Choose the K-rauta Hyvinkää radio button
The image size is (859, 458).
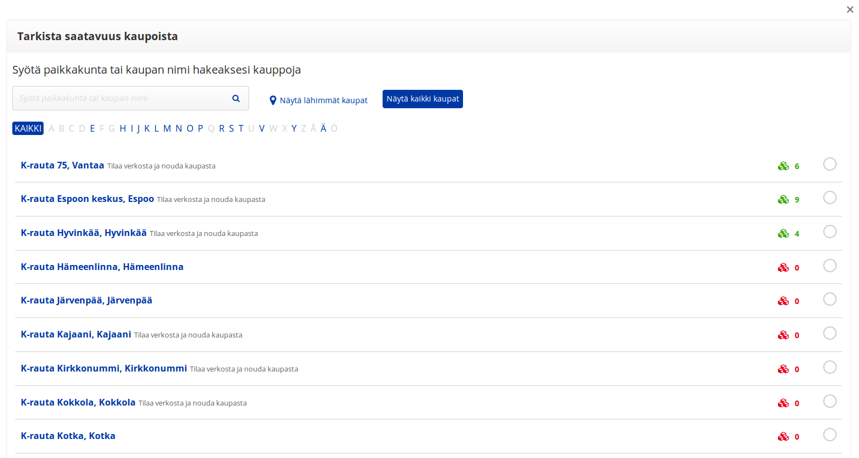click(830, 232)
